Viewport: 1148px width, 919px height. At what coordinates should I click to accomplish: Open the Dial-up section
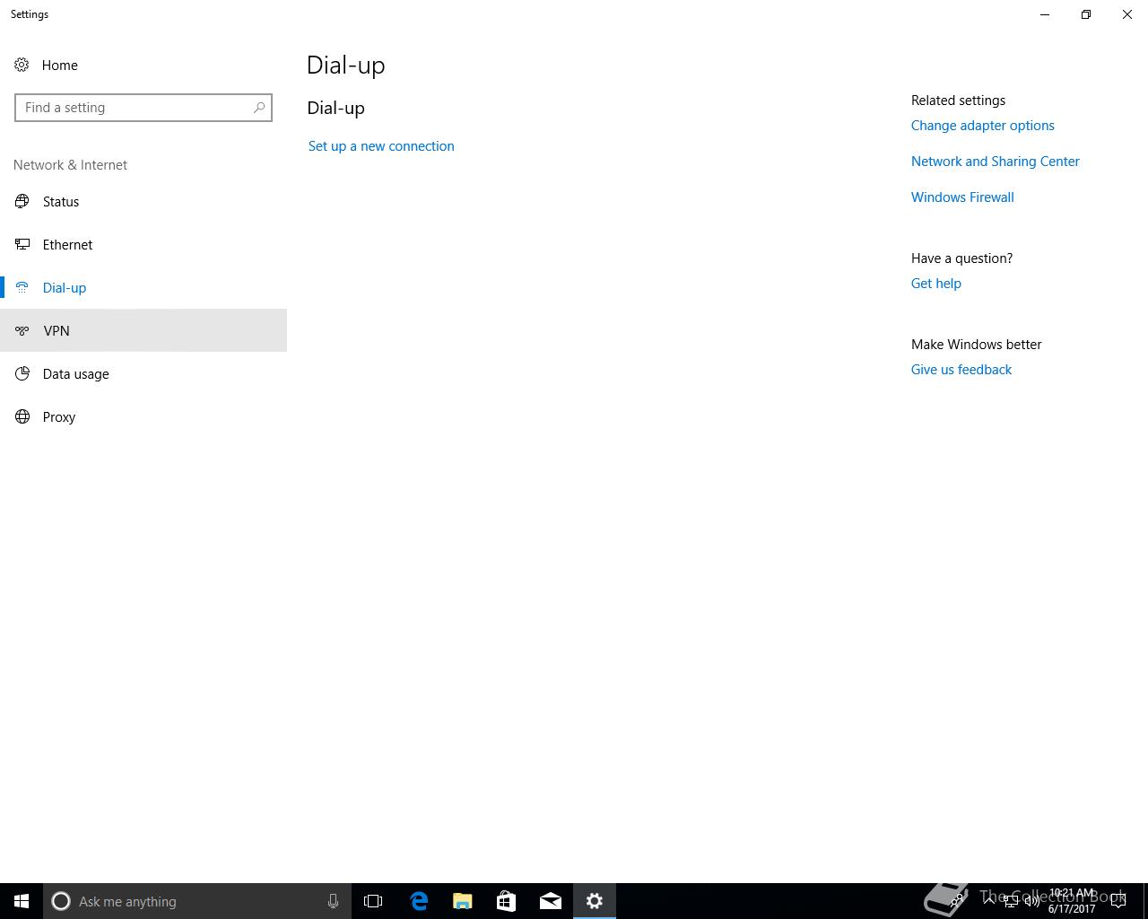pos(143,287)
